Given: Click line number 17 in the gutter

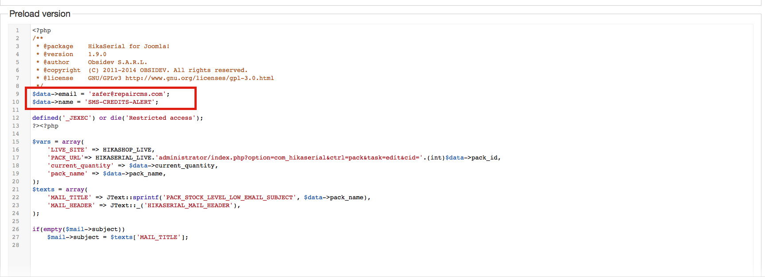Looking at the screenshot, I should pyautogui.click(x=16, y=158).
